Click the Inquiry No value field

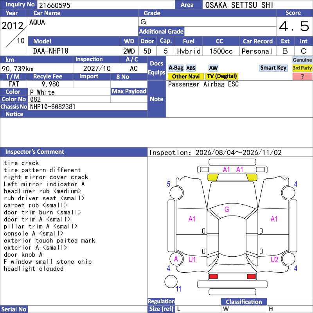click(106, 5)
